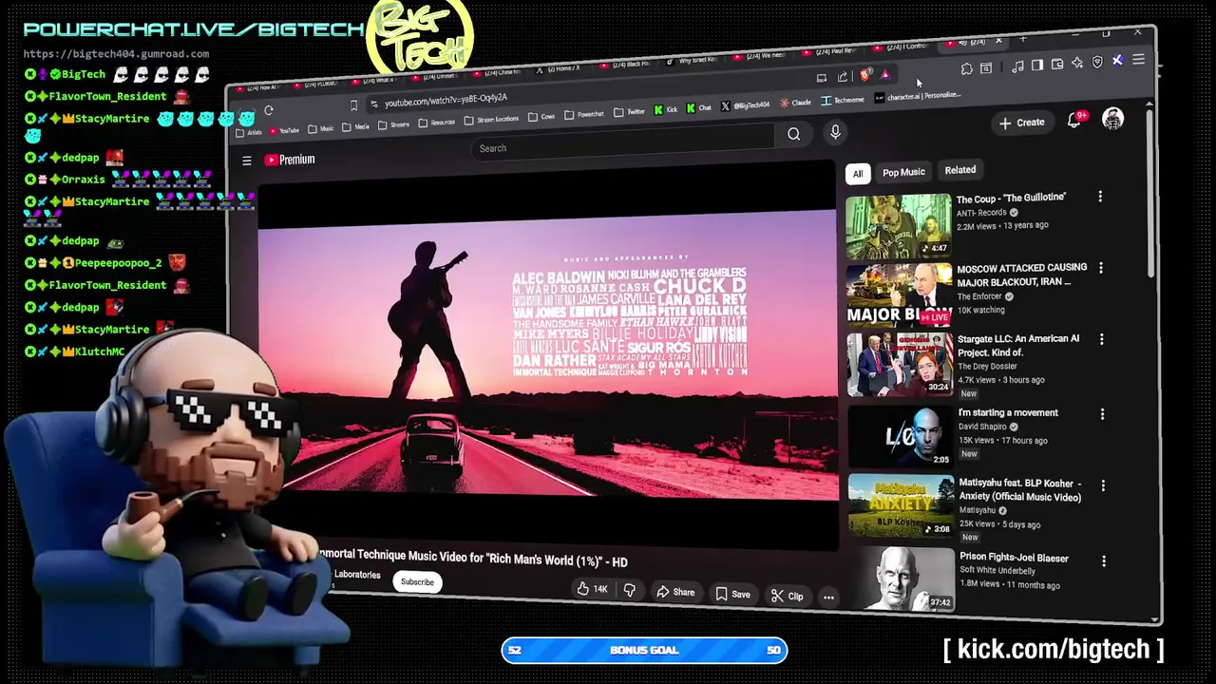Open browser extensions puzzle icon
Screen dimensions: 1216x684
click(966, 68)
